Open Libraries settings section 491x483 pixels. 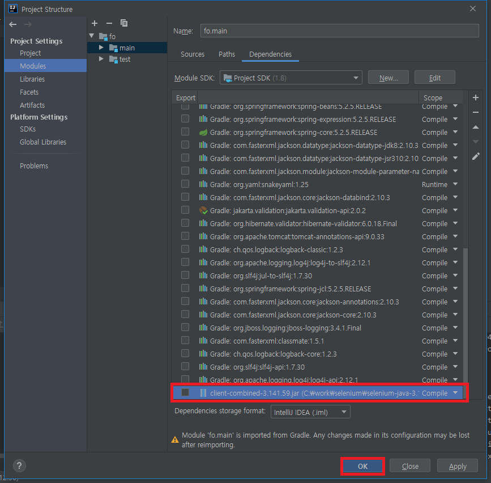[x=32, y=79]
